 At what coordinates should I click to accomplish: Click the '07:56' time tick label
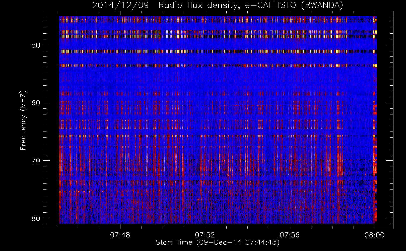[290, 235]
